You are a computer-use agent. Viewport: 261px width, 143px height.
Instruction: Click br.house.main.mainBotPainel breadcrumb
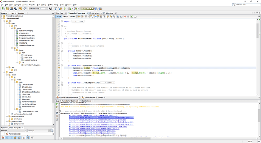point(68,97)
